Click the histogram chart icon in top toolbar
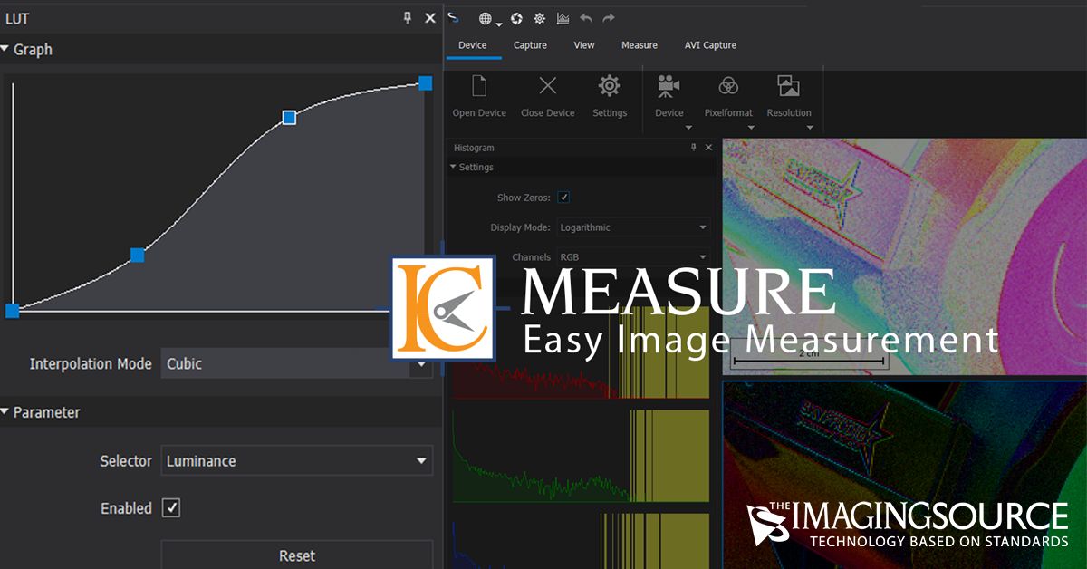Image resolution: width=1087 pixels, height=569 pixels. coord(563,18)
